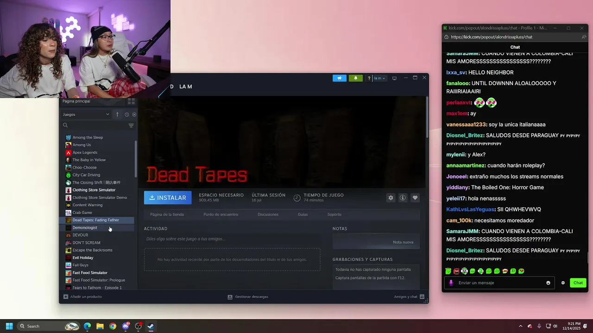Select 'Fast Food Simulator: Prologue' entry

click(99, 280)
